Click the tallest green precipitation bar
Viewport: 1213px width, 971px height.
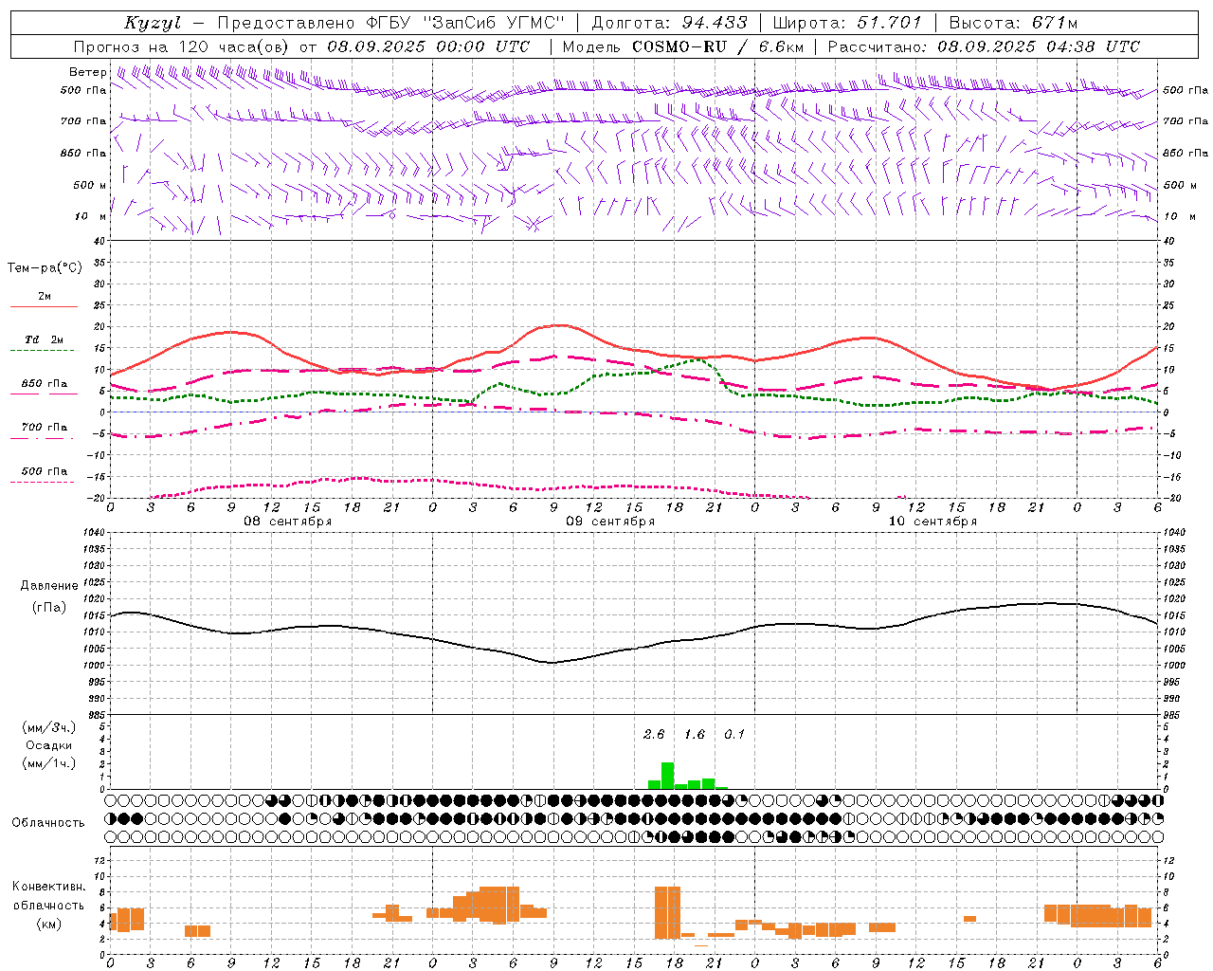click(667, 776)
